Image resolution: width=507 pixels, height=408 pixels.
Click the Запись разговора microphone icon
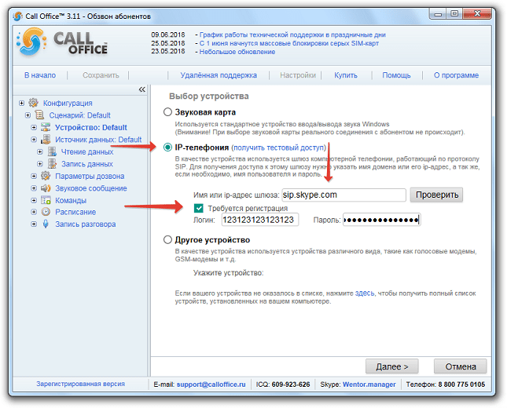(46, 224)
